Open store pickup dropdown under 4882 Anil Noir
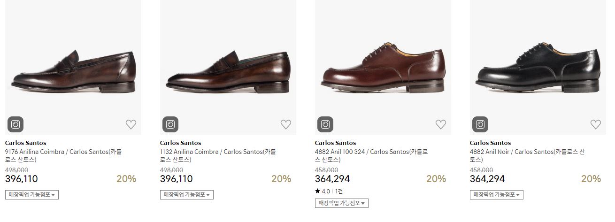The width and height of the screenshot is (615, 222). (x=496, y=194)
